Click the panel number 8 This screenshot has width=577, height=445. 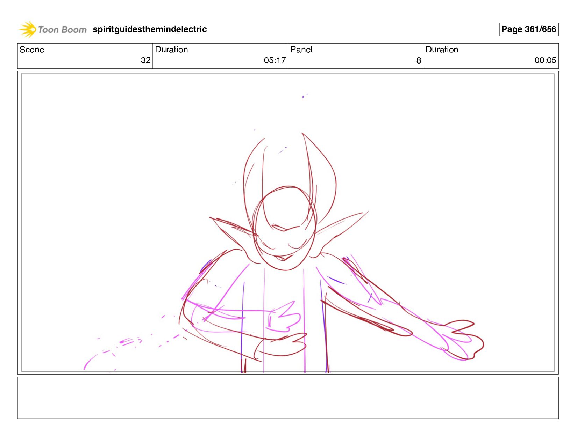point(419,61)
